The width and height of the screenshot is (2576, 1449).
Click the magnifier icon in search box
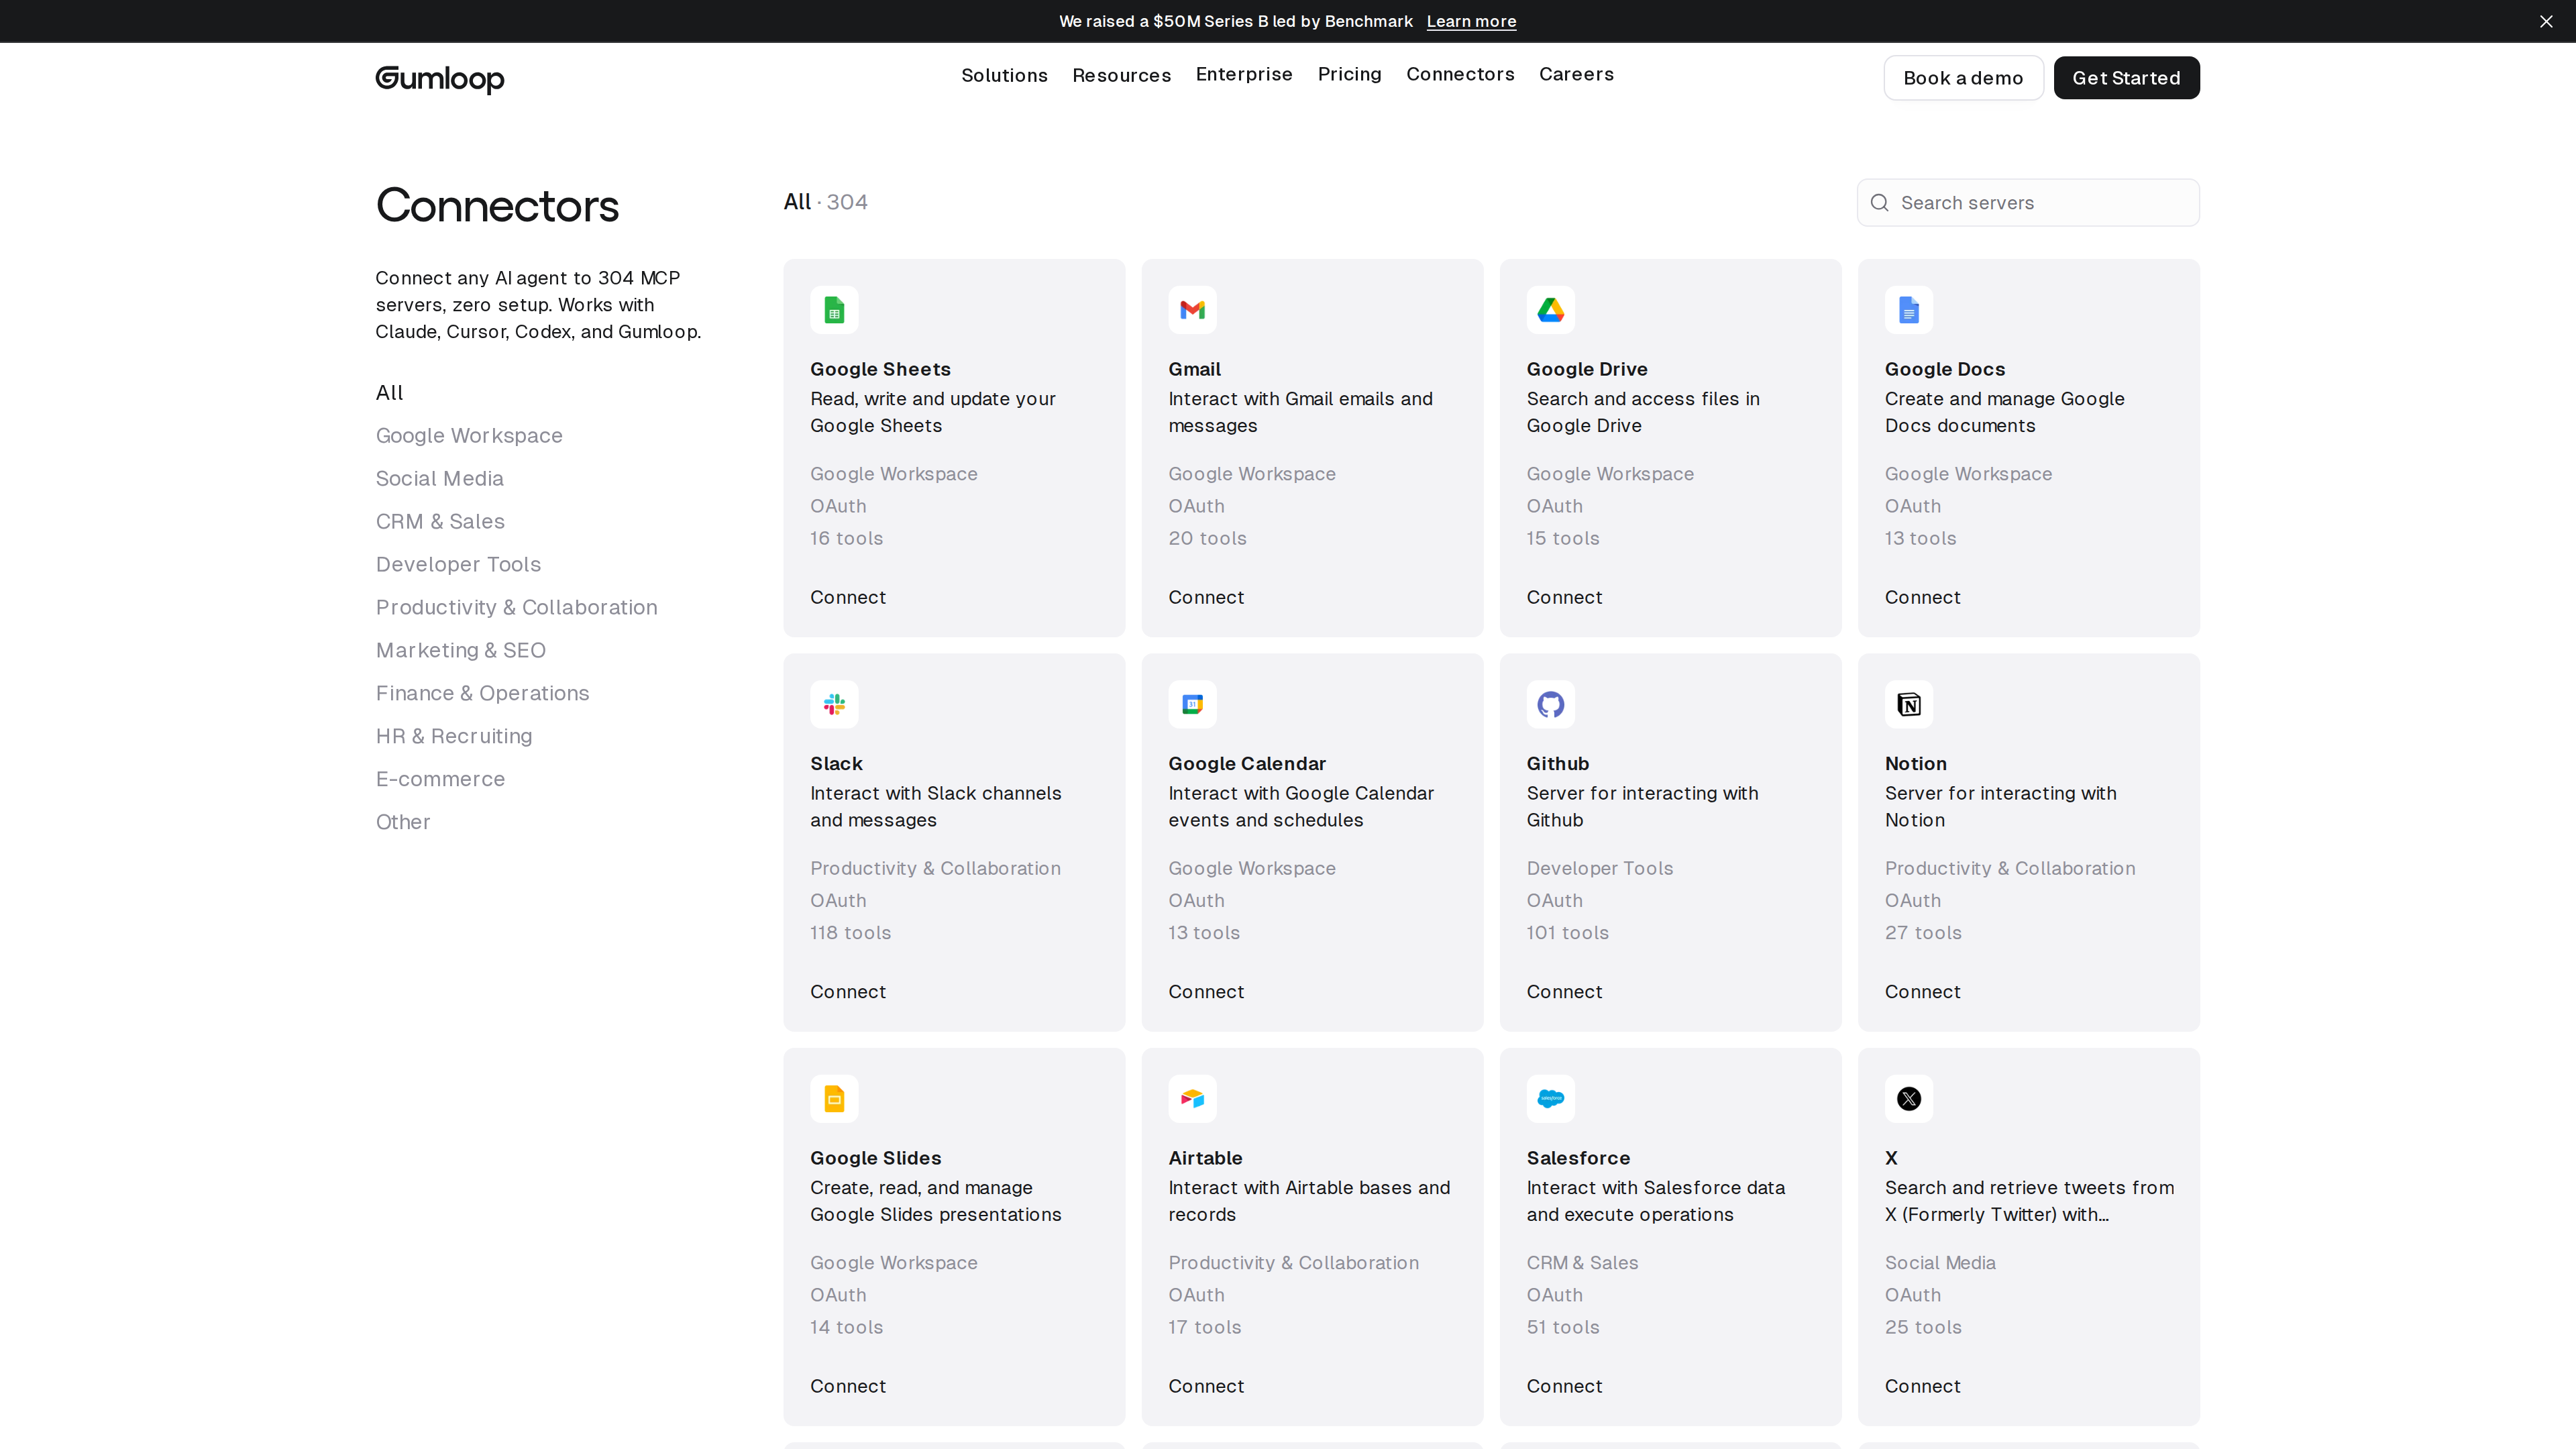point(1880,203)
